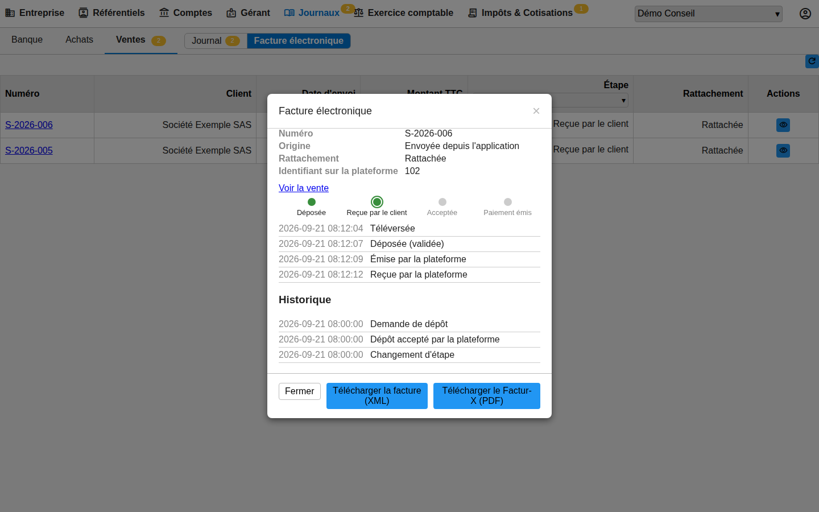Download the invoice as XML
819x512 pixels.
(377, 396)
